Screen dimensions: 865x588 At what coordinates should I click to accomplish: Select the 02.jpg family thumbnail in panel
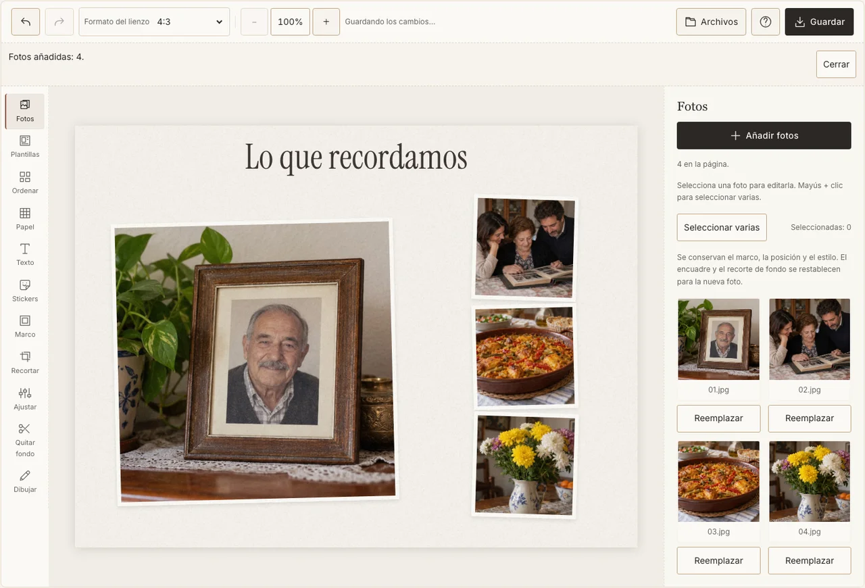810,339
